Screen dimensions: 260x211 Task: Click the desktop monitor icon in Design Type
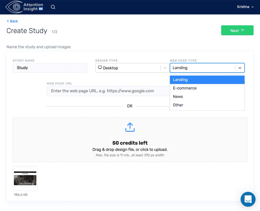[x=100, y=67]
